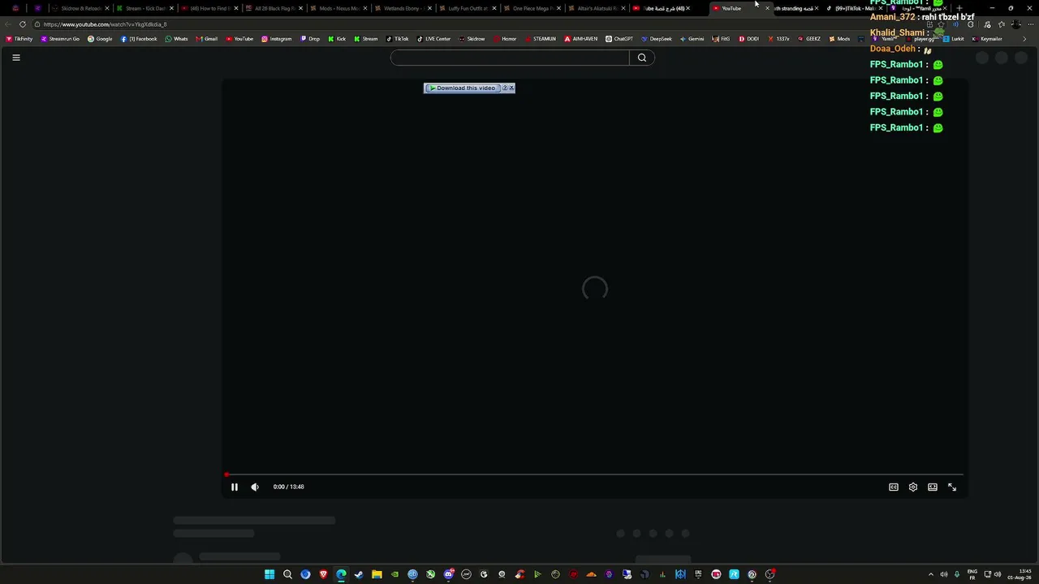
Task: Open the player settings gear
Action: [x=913, y=487]
